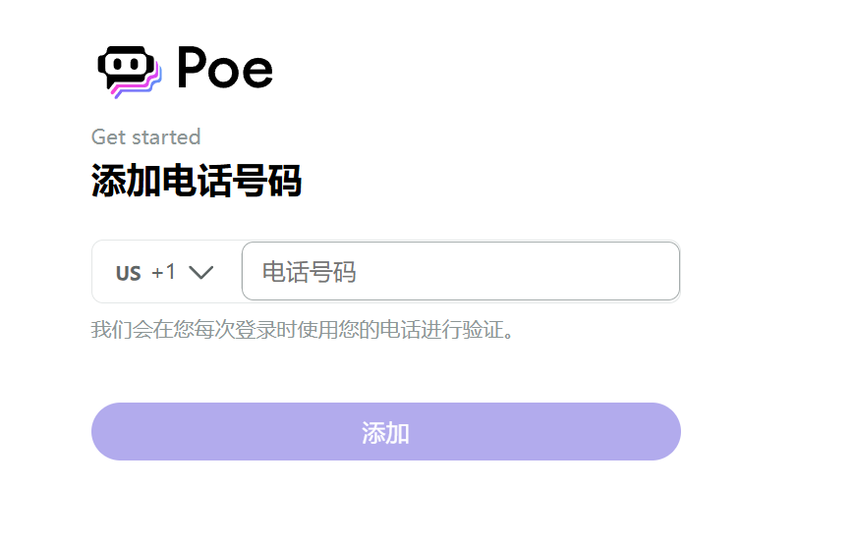Click the Poe wordmark text

[x=225, y=68]
